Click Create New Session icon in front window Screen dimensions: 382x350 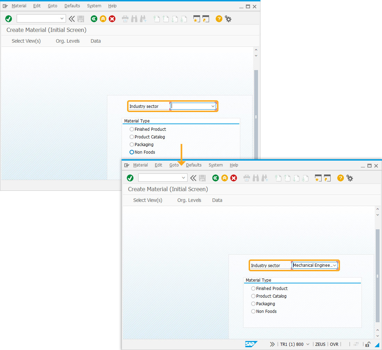point(318,178)
